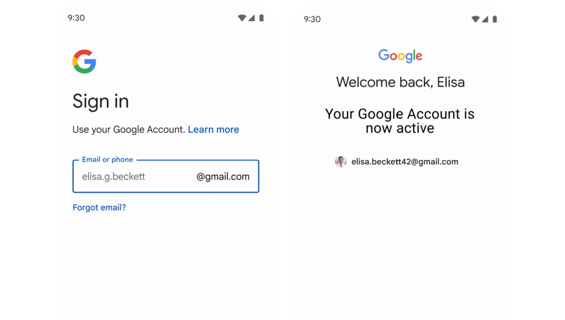Click the Sign in heading
This screenshot has width=565, height=320.
click(x=101, y=101)
